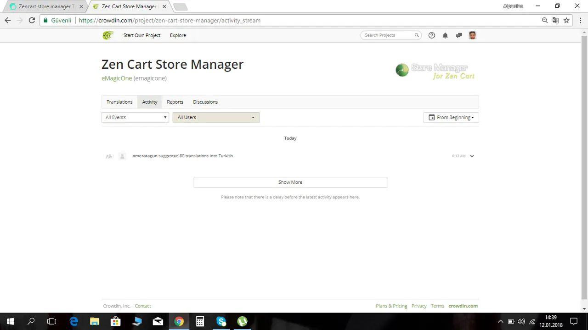This screenshot has width=588, height=330.
Task: Open uTorrent from the taskbar
Action: click(242, 321)
